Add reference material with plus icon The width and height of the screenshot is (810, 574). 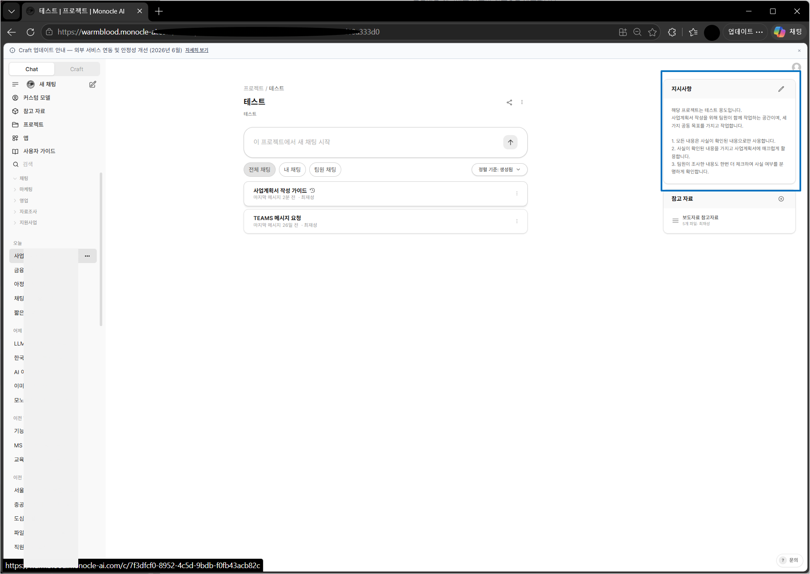(781, 199)
